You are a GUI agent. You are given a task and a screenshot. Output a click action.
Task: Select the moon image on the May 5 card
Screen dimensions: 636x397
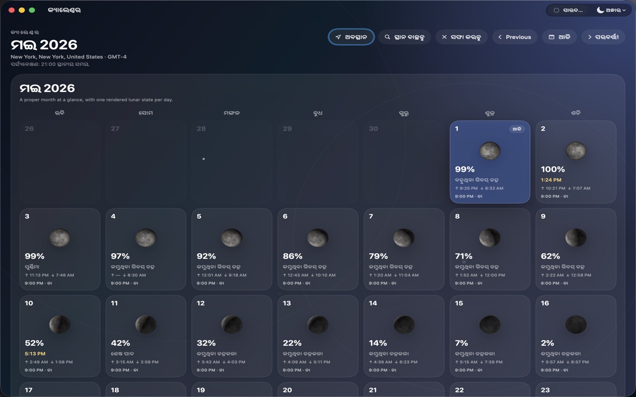232,238
